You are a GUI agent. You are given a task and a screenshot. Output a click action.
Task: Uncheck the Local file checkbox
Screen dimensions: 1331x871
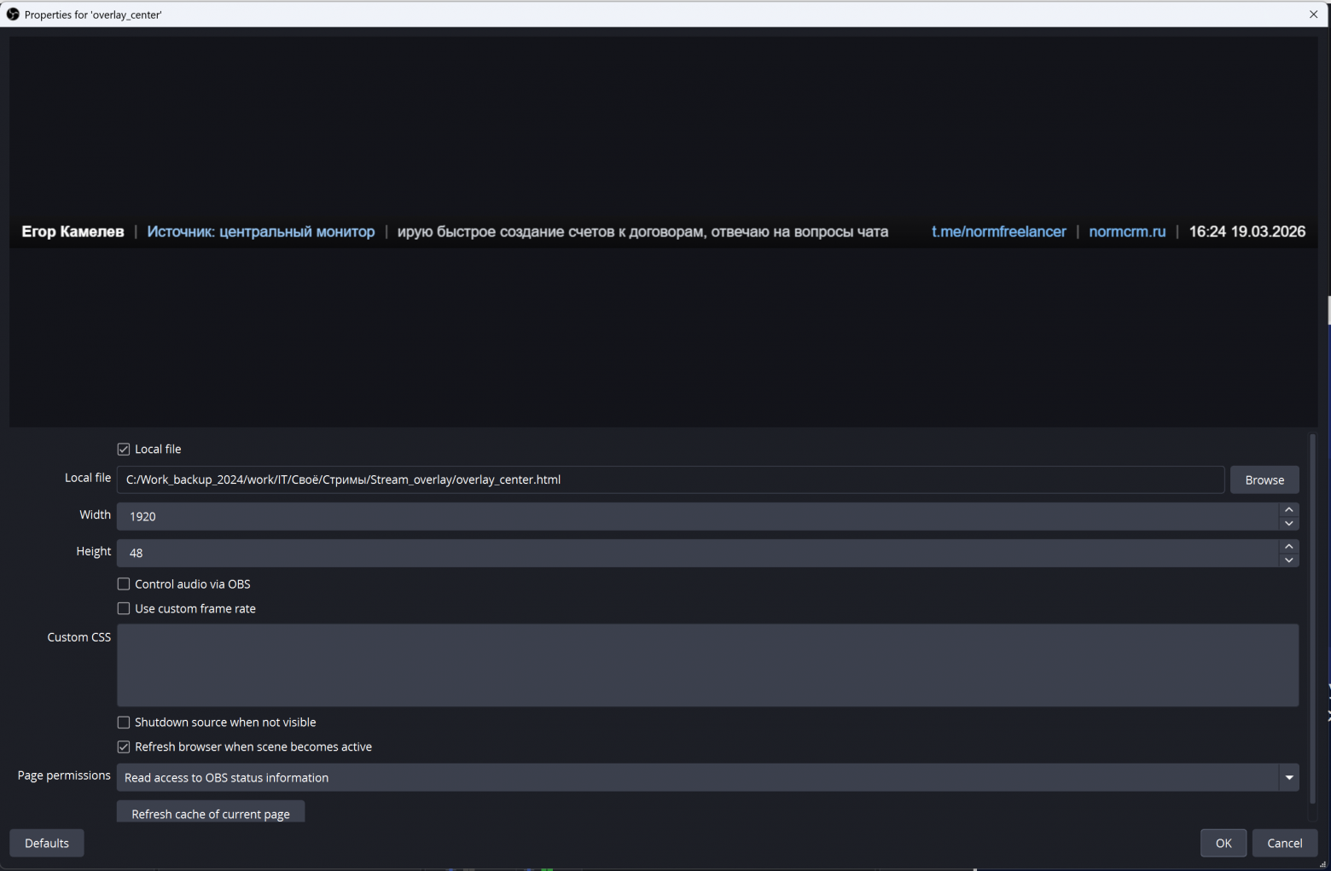124,450
